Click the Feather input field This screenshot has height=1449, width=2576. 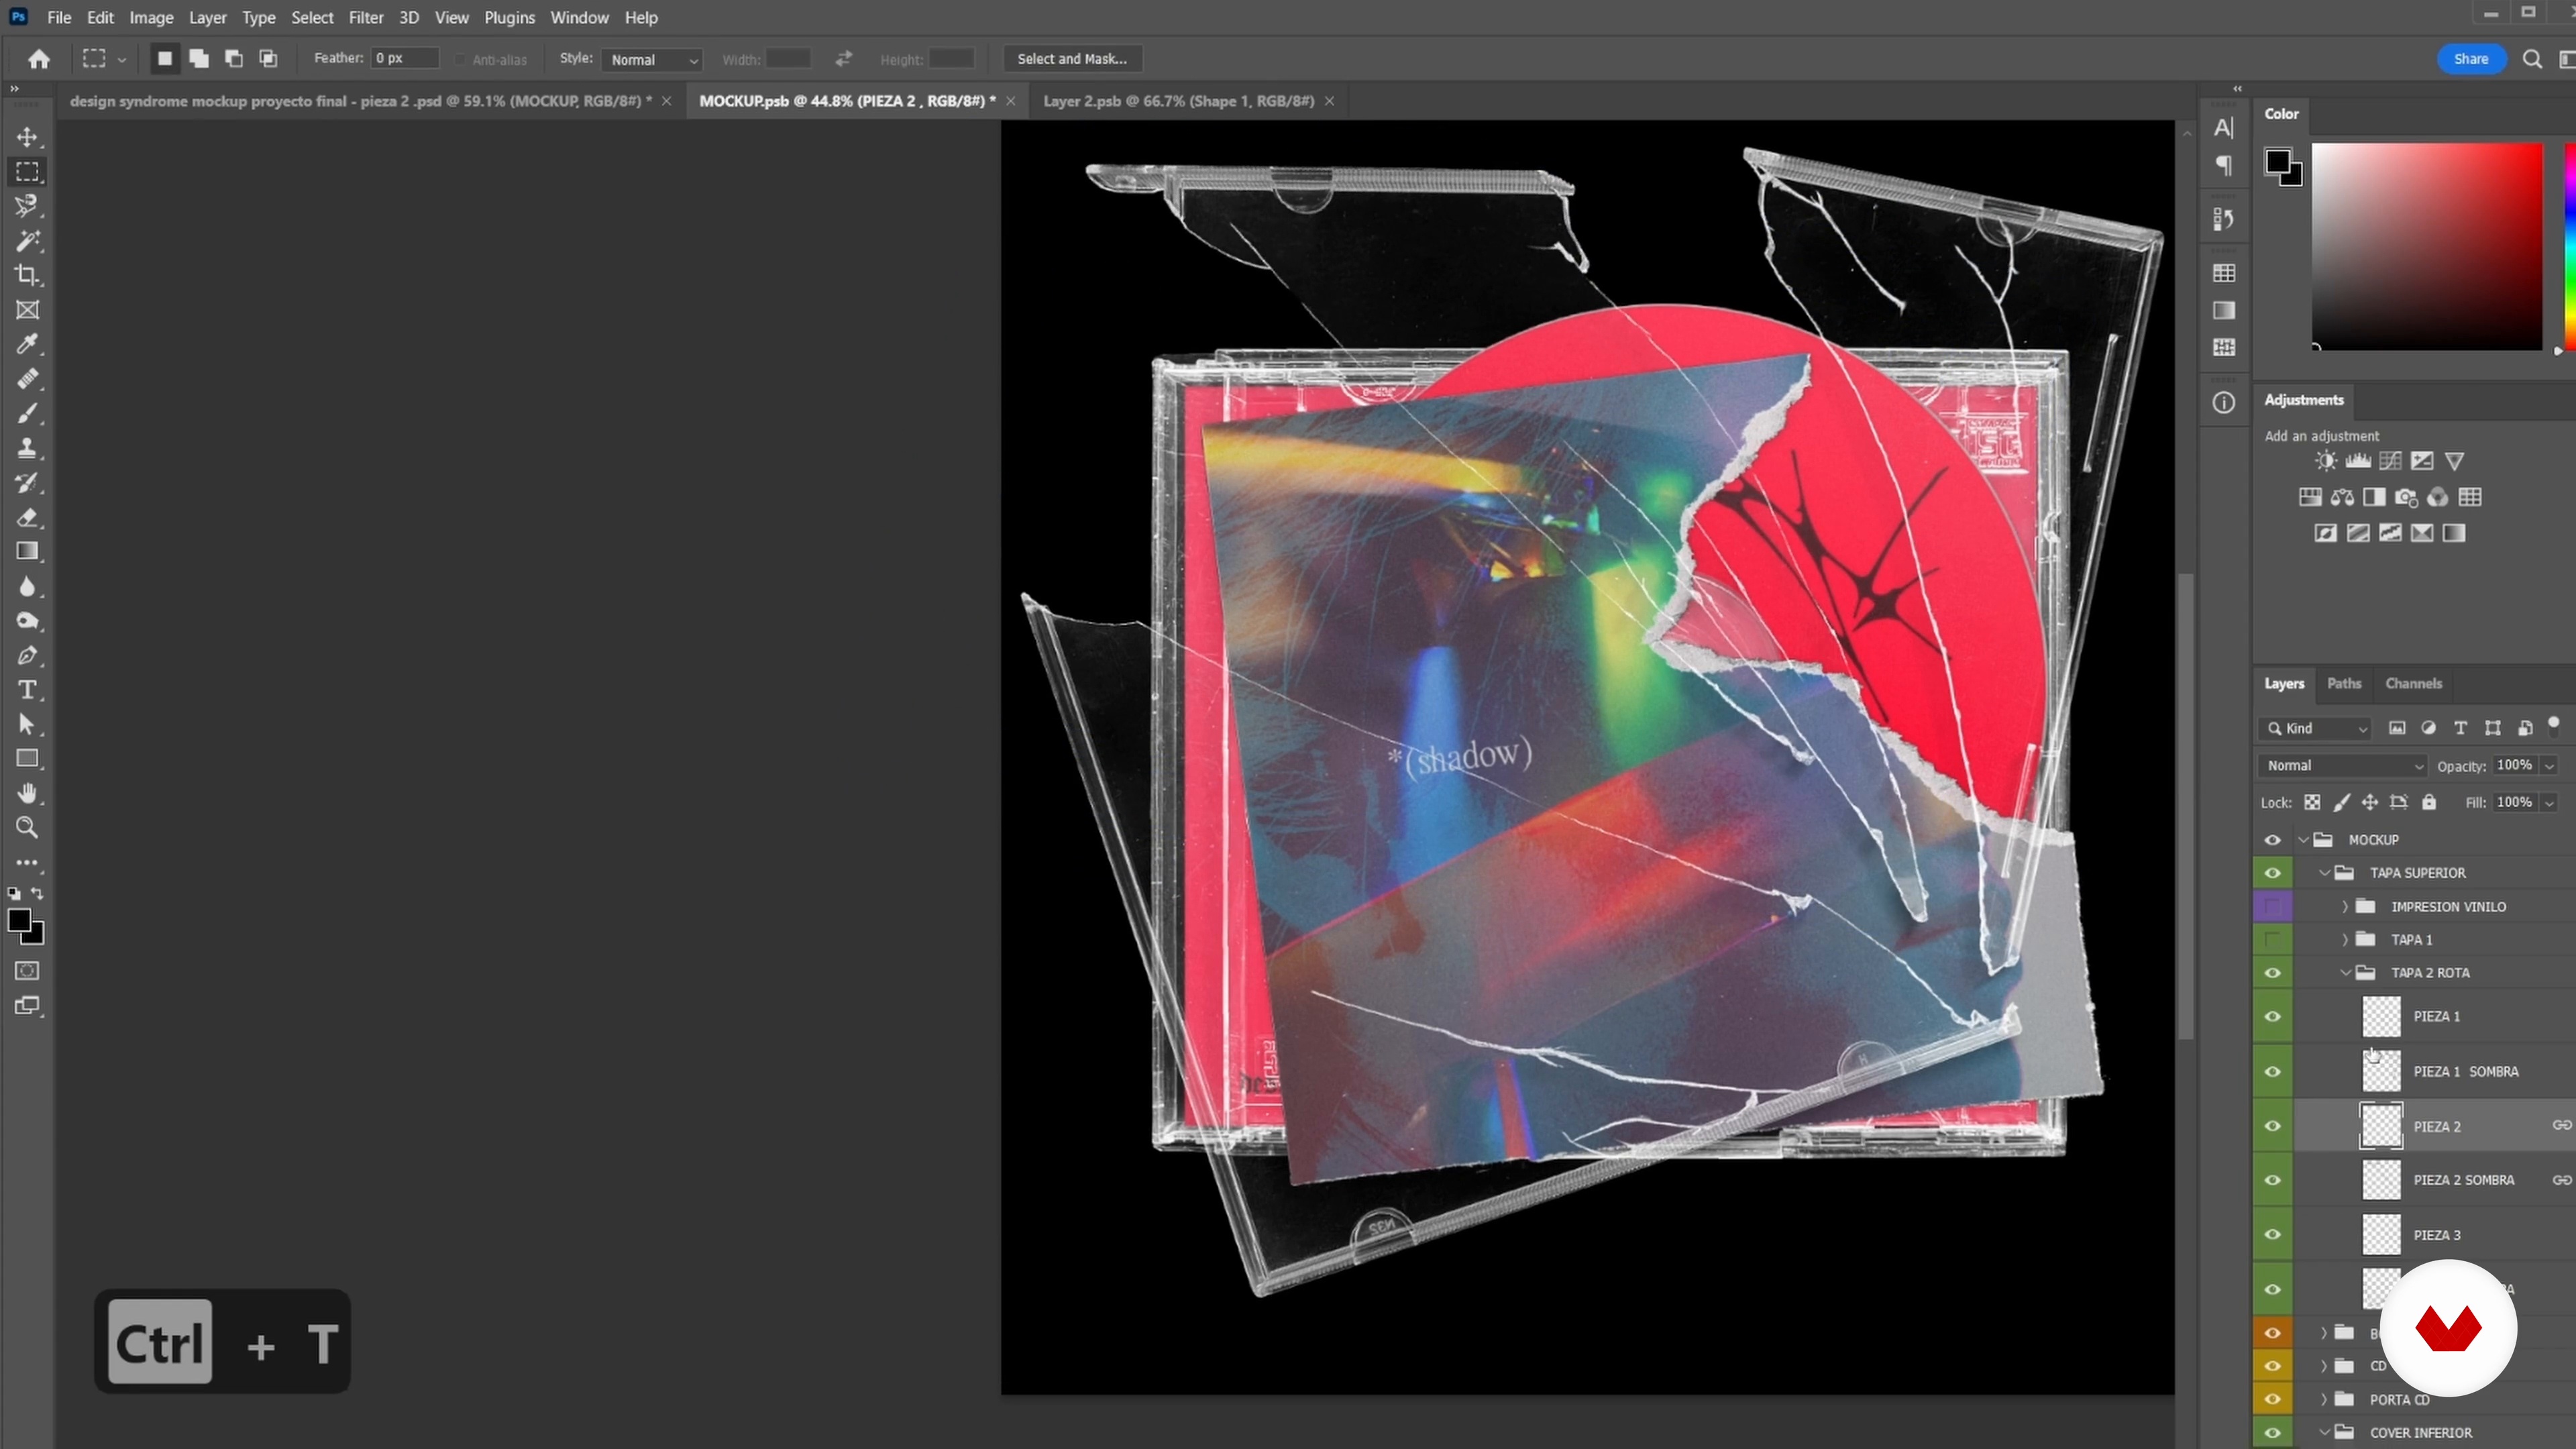point(405,58)
